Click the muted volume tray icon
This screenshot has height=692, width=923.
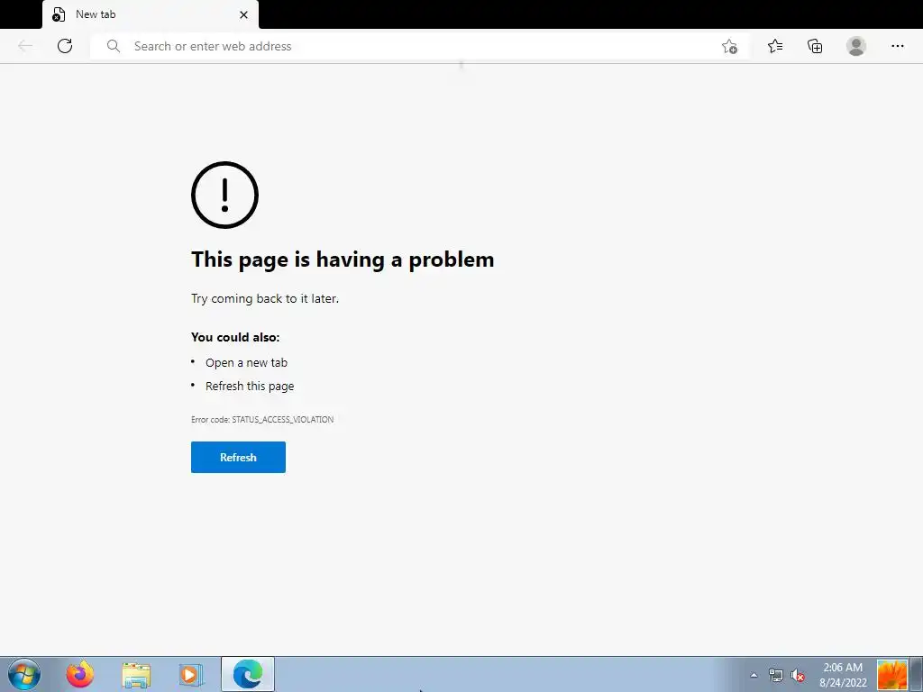point(798,676)
